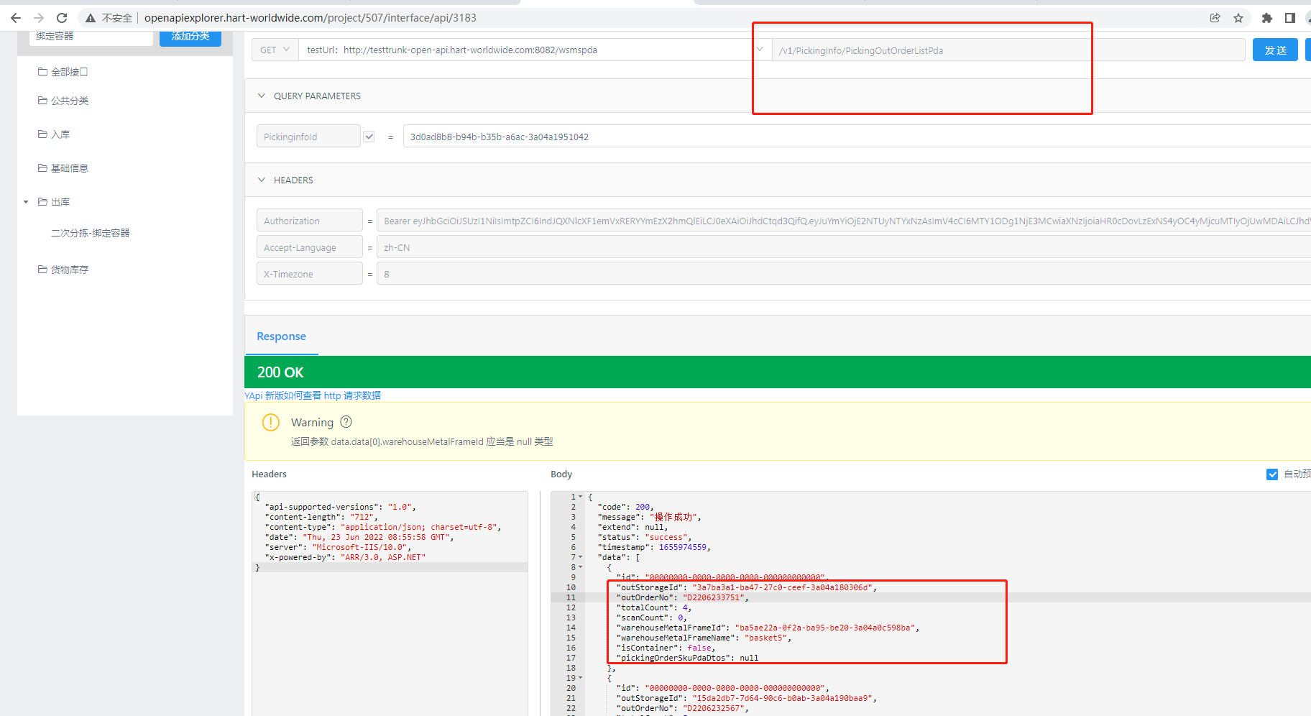The width and height of the screenshot is (1311, 716).
Task: Switch to the Response tab
Action: tap(281, 336)
